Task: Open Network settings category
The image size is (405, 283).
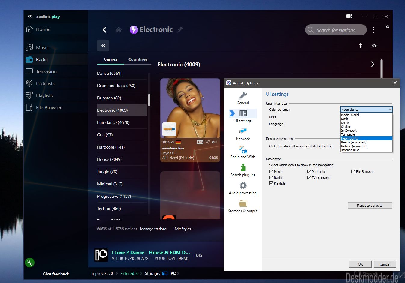Action: 243,134
